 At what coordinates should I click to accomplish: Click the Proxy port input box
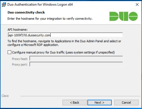(x=76, y=64)
